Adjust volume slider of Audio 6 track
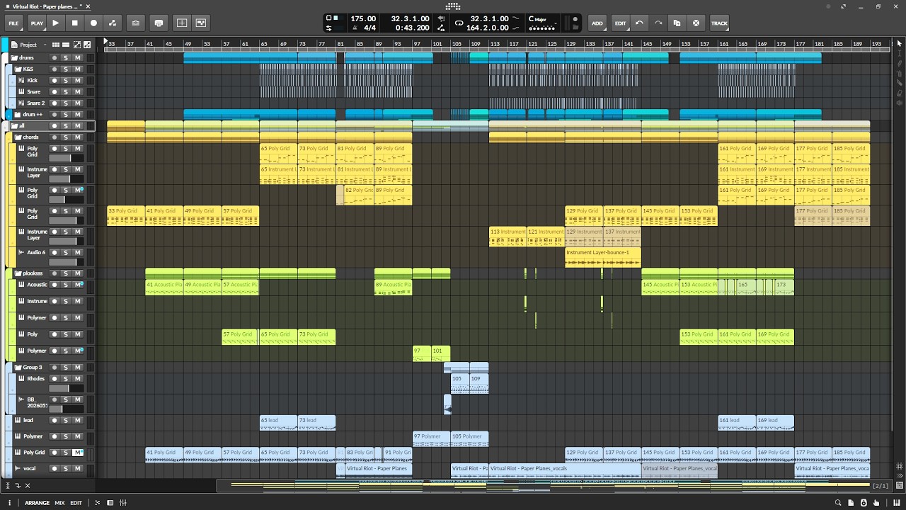Screen dimensions: 906x510 point(67,262)
